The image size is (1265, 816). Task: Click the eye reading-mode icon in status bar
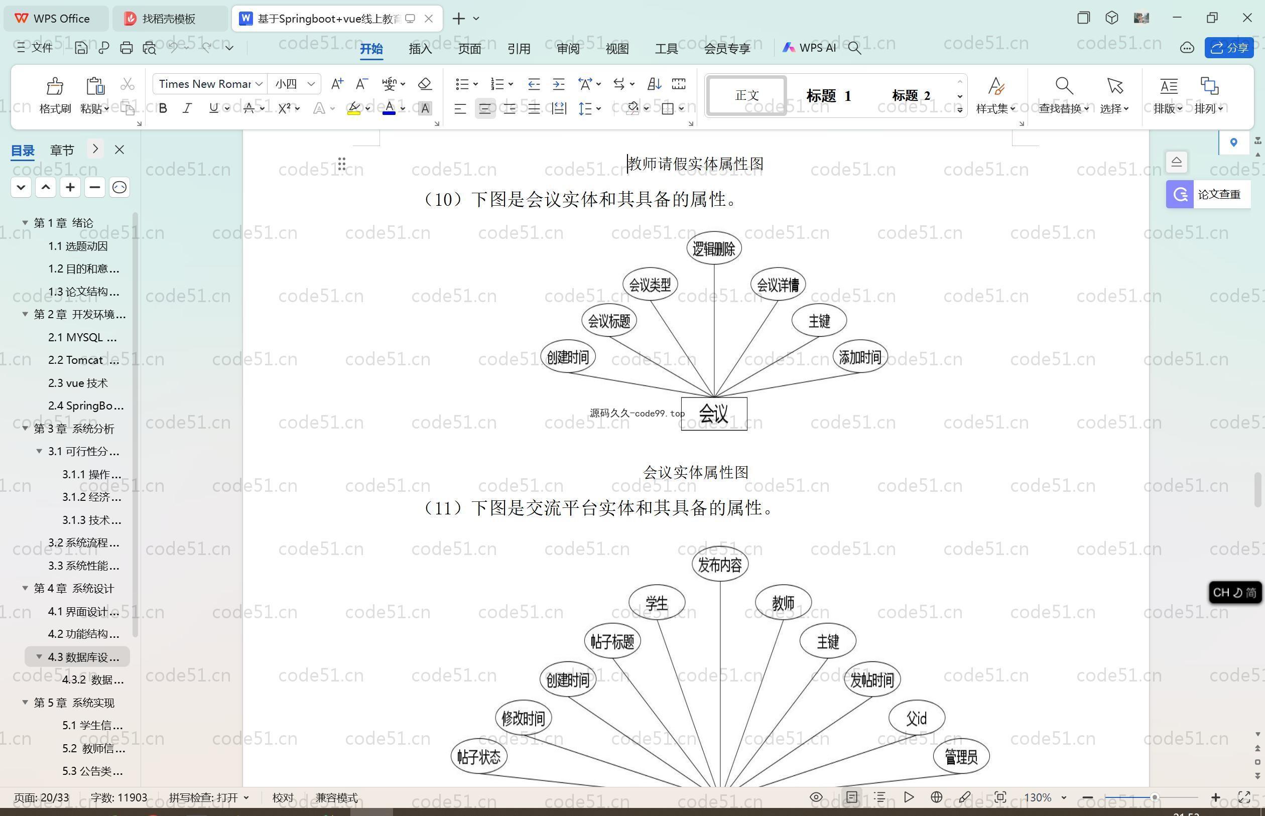coord(816,797)
